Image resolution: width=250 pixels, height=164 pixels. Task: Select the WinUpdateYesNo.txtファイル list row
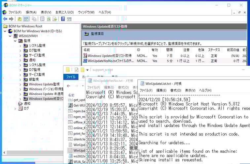pos(164,61)
